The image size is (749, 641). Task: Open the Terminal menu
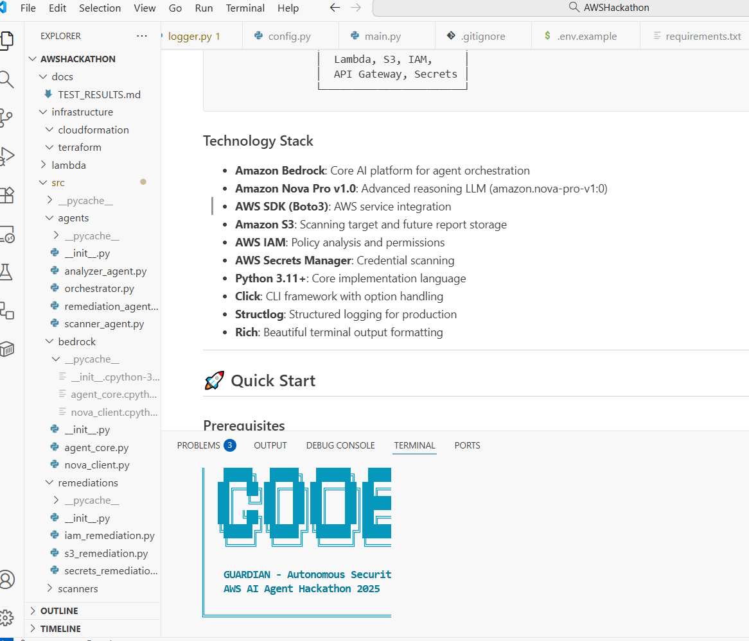click(245, 8)
